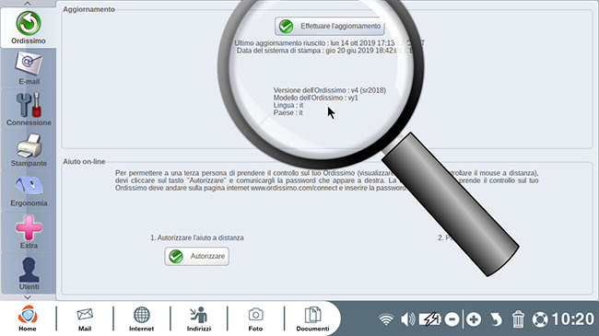Open the trash bin icon

(518, 319)
